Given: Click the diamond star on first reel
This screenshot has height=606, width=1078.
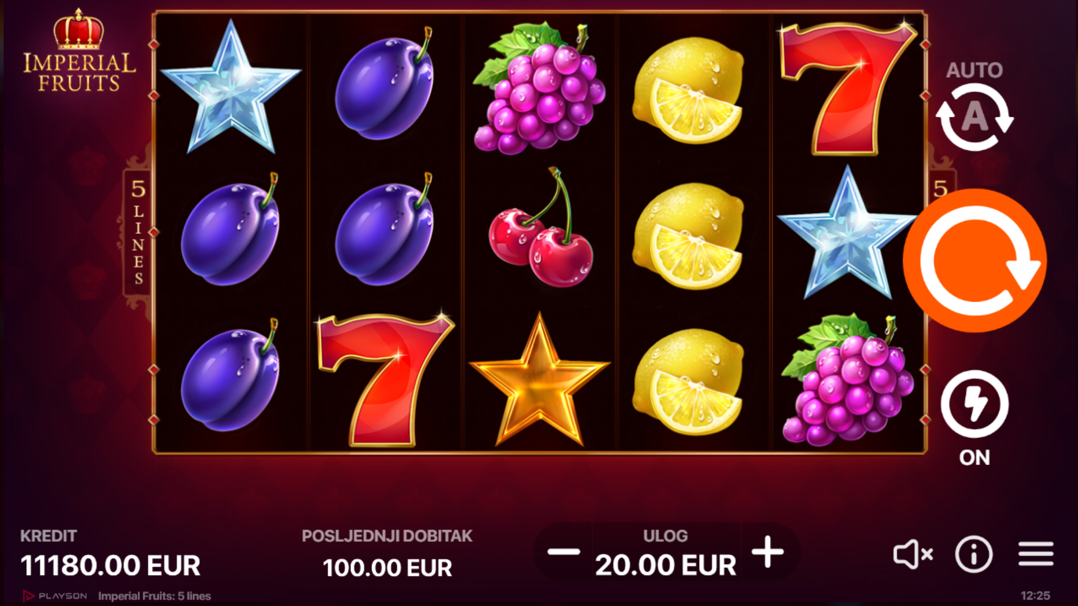Looking at the screenshot, I should coord(231,87).
